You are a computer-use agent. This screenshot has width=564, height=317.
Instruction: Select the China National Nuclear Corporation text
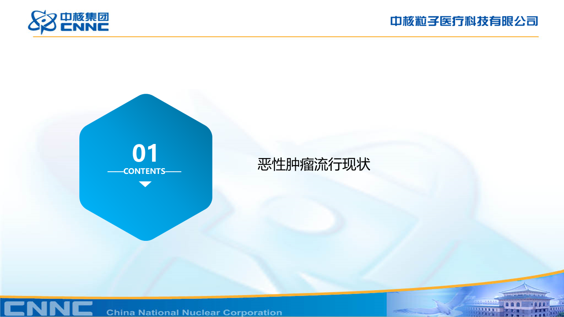point(194,313)
